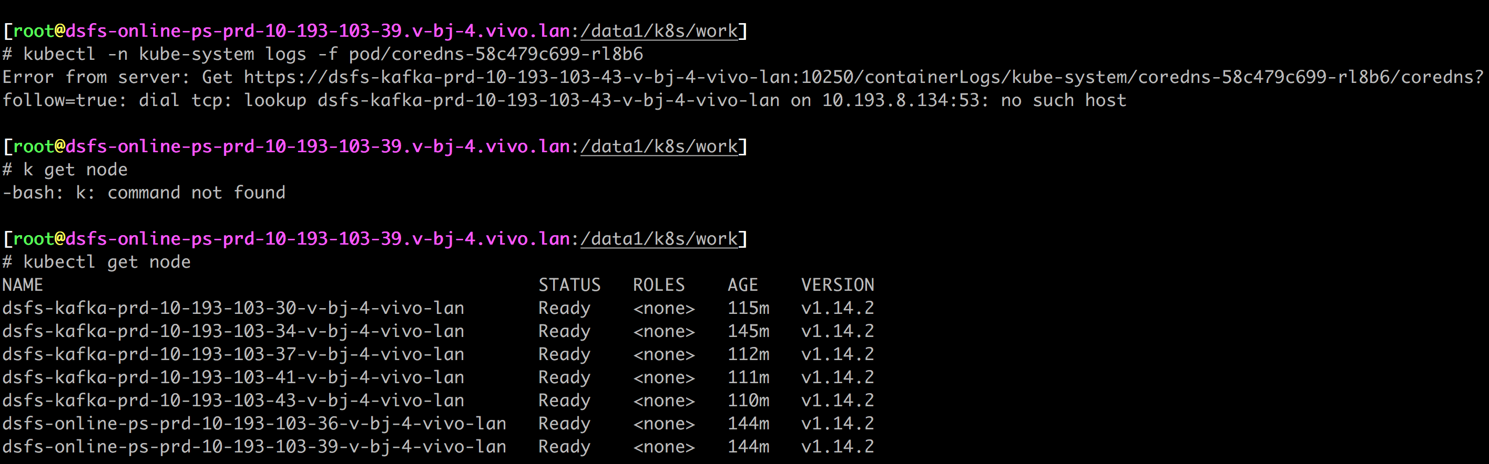This screenshot has height=464, width=1489.
Task: Click '-bash: k: command not found' message
Action: (144, 193)
